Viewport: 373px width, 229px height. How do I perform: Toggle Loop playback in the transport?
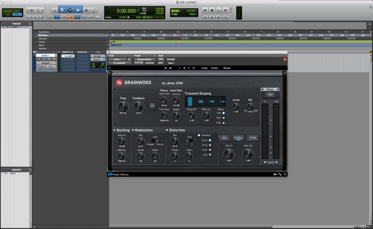pos(219,10)
